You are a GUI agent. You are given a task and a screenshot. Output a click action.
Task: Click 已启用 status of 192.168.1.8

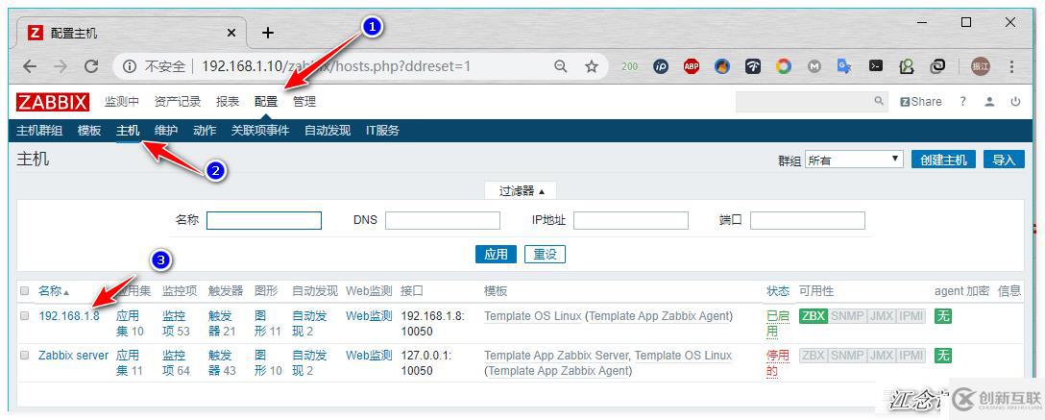(x=777, y=323)
